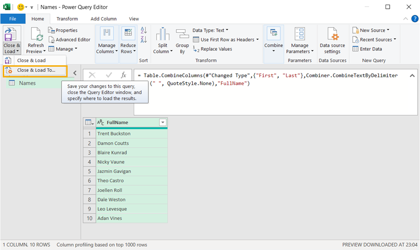Open the table options icon in grid corner
Image resolution: width=420 pixels, height=250 pixels.
[x=90, y=123]
